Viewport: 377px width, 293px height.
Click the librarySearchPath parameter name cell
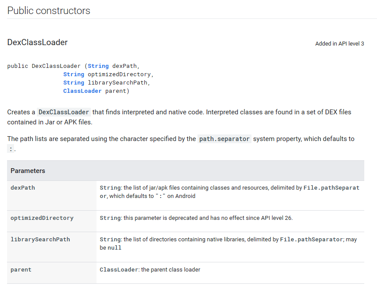click(x=52, y=247)
